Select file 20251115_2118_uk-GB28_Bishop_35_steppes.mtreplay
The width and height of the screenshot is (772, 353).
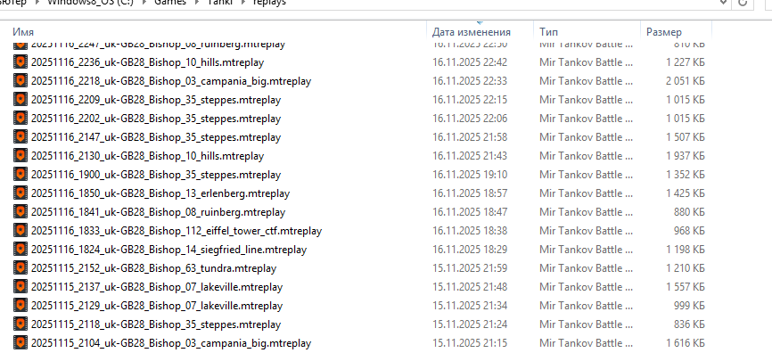(x=156, y=324)
